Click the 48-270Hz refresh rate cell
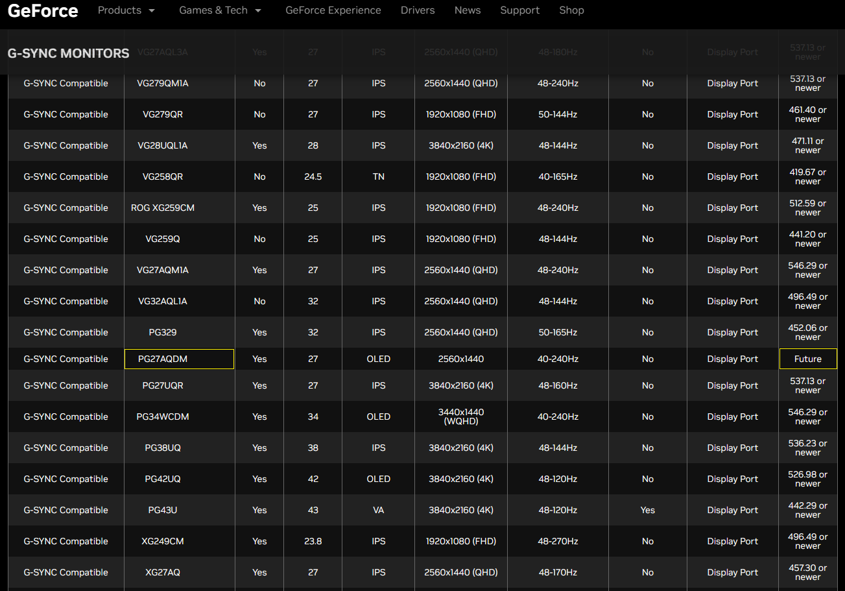The width and height of the screenshot is (845, 591). tap(557, 541)
